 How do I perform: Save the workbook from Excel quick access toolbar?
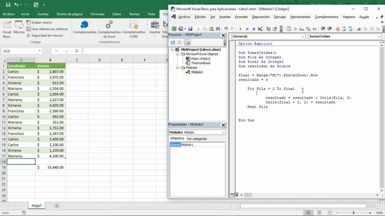tap(8, 5)
